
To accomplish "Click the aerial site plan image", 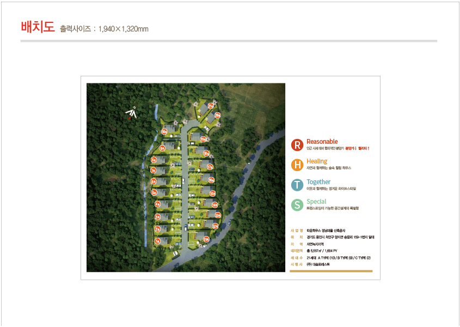I will pos(186,178).
